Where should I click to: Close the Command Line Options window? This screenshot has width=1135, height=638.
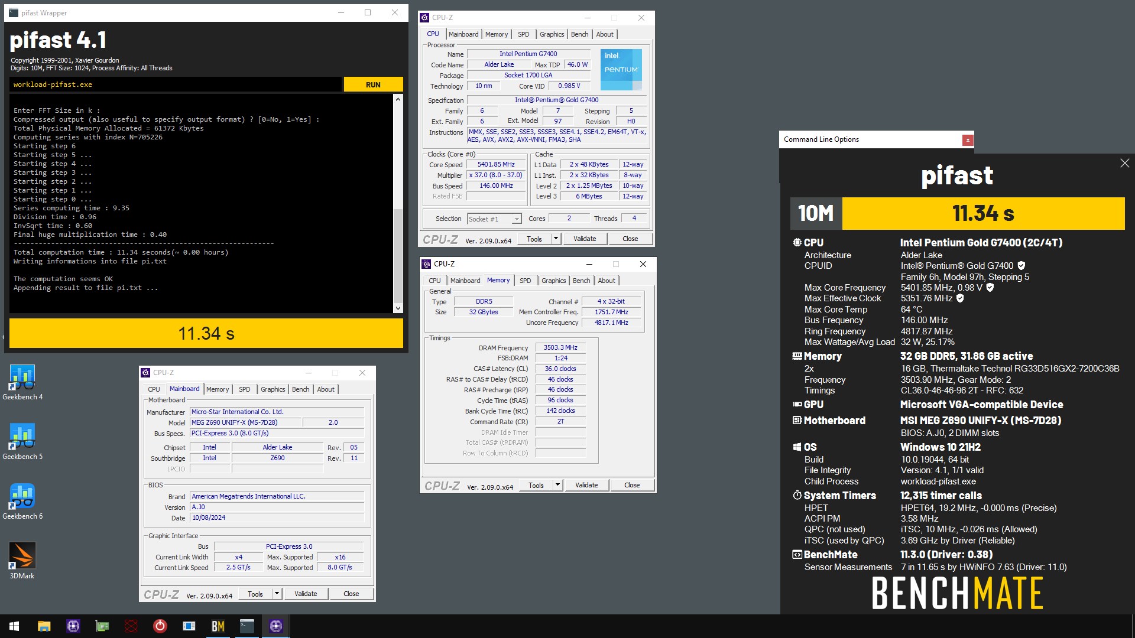pyautogui.click(x=968, y=140)
